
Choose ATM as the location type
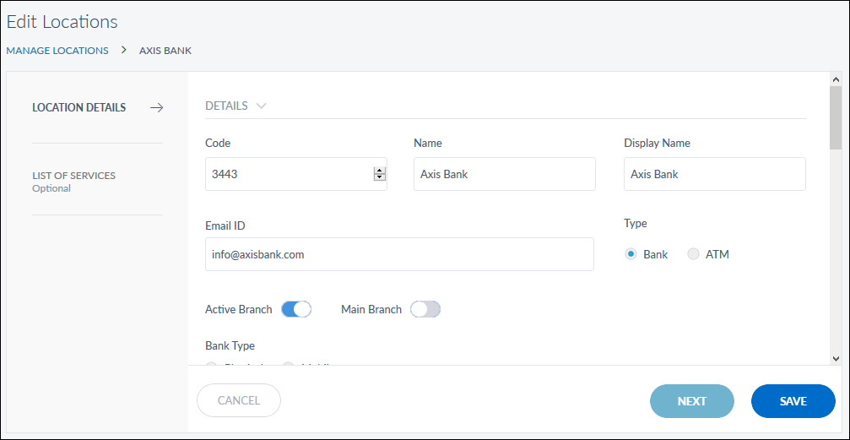click(x=693, y=254)
